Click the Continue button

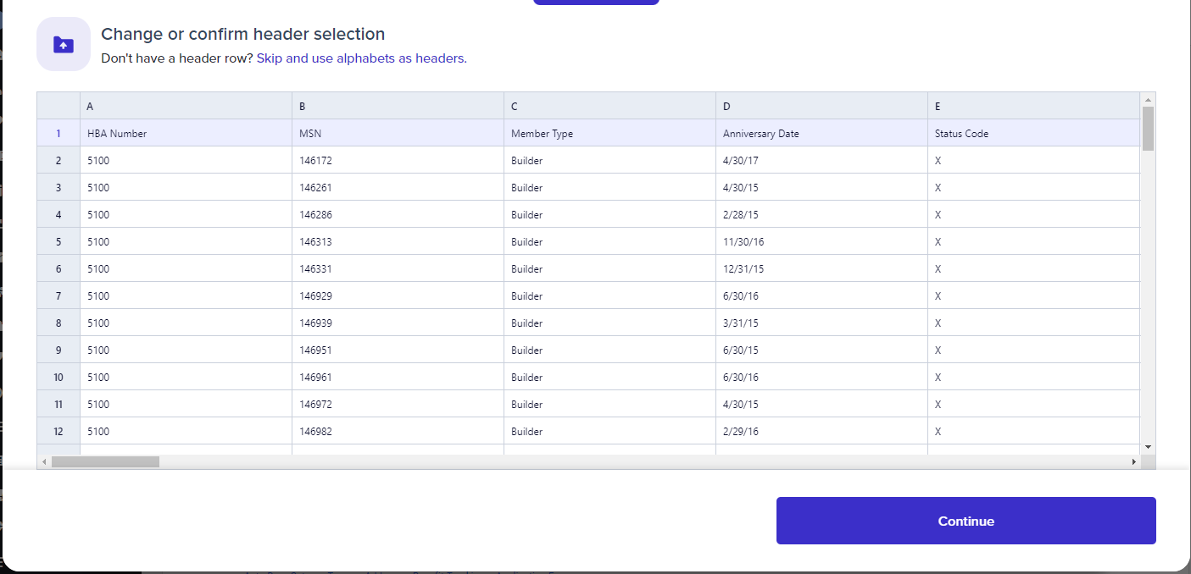pos(966,521)
